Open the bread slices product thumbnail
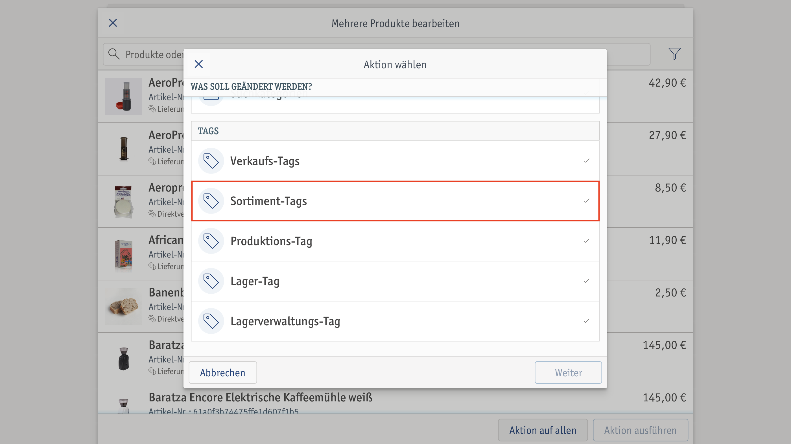This screenshot has height=444, width=791. 123,306
